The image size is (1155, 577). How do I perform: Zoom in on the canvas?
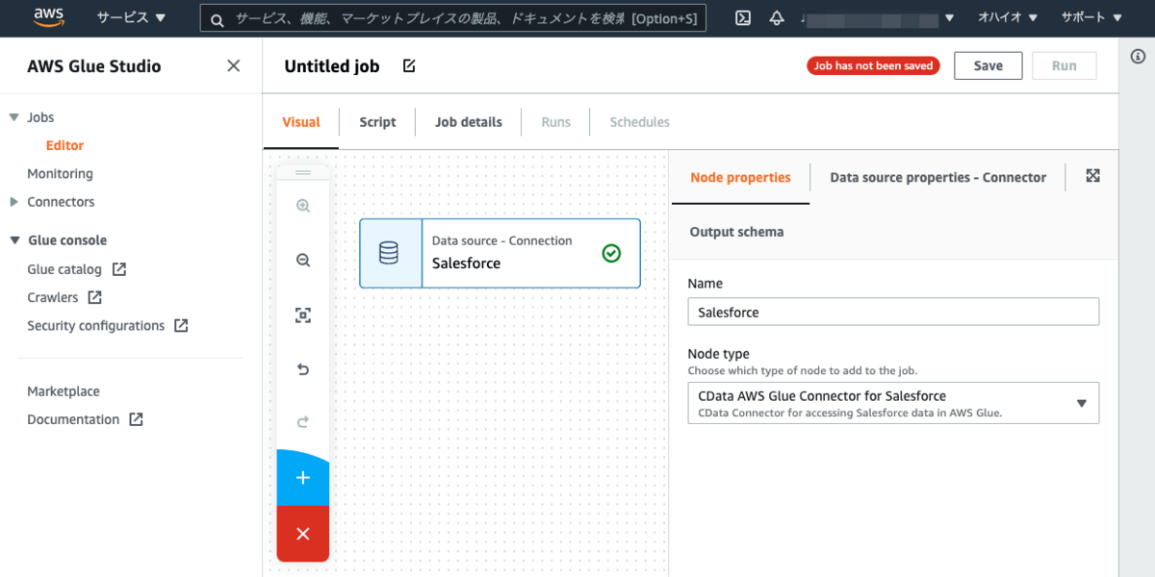[303, 206]
